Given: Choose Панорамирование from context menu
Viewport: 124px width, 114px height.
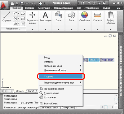Looking at the screenshot, I should pos(61,89).
